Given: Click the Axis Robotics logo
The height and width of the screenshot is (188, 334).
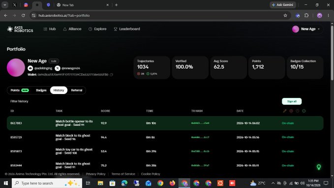Looking at the screenshot, I should [20, 29].
